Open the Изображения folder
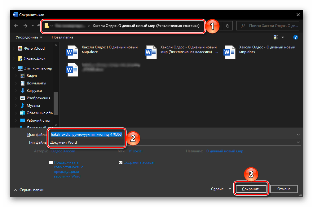This screenshot has width=313, height=207. [35, 98]
